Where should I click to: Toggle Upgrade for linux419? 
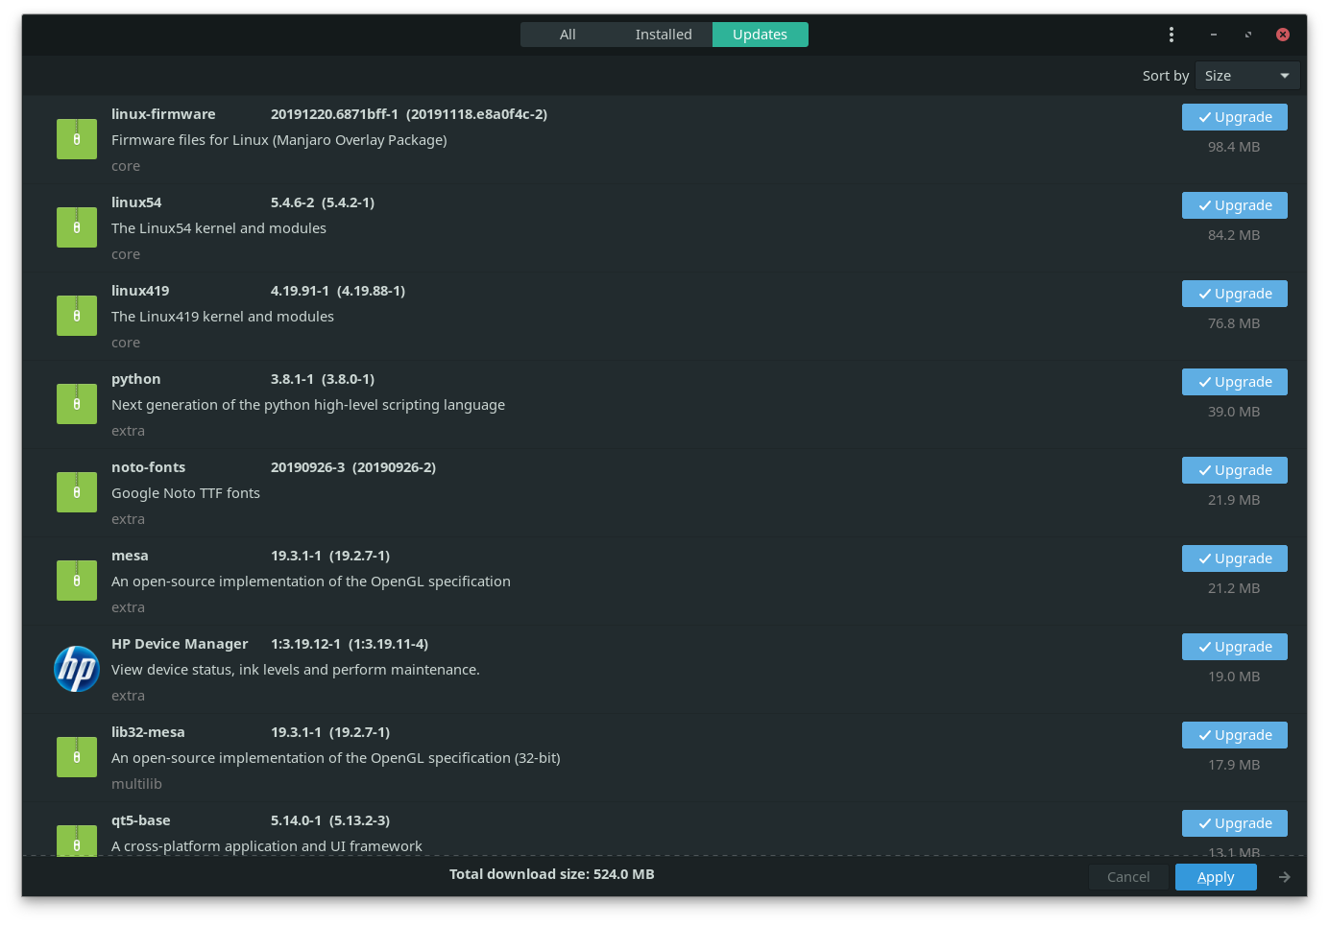(x=1235, y=294)
